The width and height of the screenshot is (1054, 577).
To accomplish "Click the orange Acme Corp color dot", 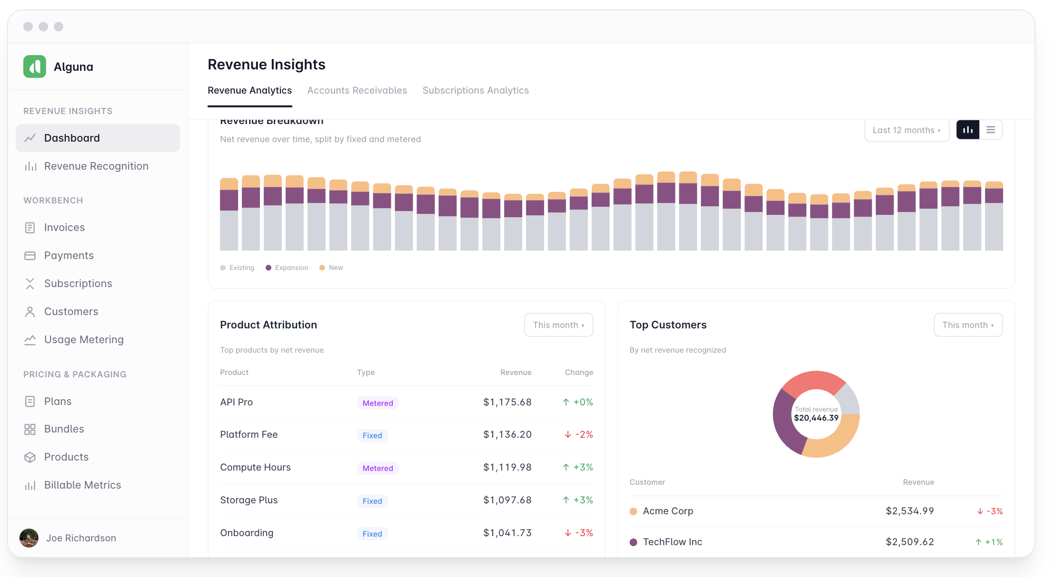I will pyautogui.click(x=633, y=511).
